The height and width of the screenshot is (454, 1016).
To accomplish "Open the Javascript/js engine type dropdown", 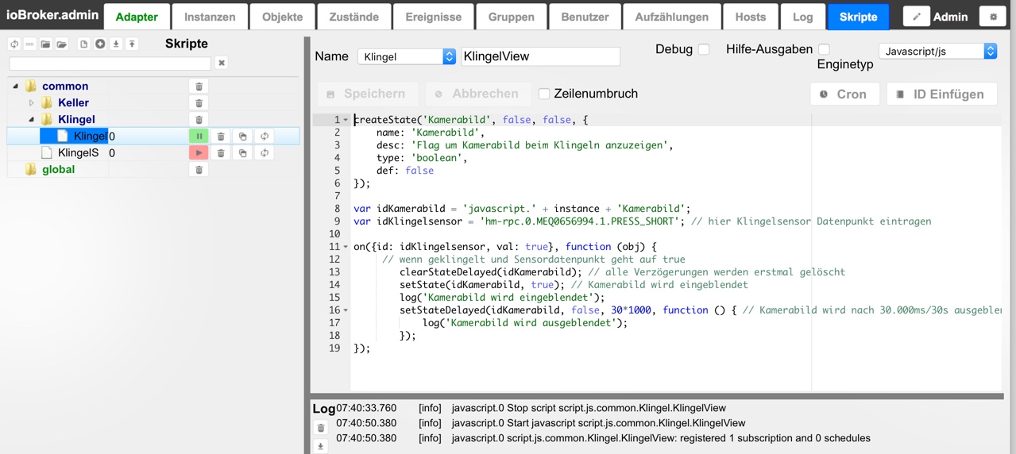I will click(x=938, y=51).
